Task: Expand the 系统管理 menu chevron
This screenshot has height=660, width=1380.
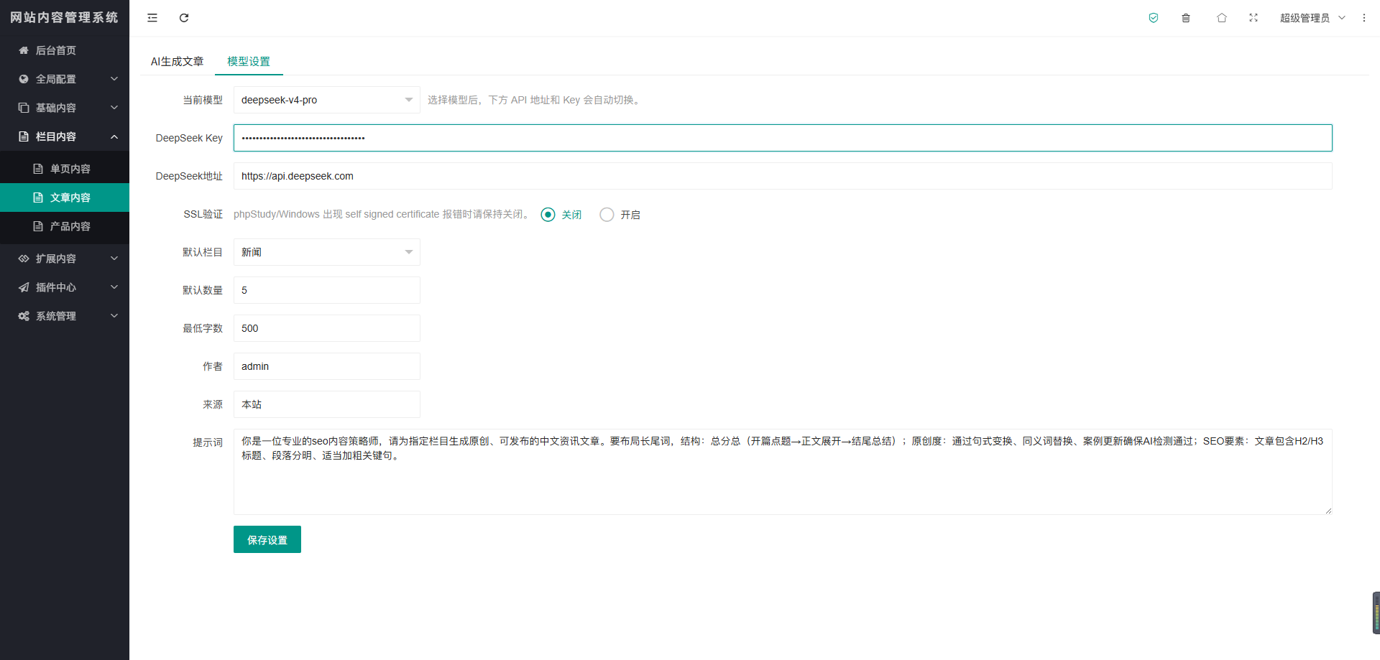Action: [x=114, y=316]
